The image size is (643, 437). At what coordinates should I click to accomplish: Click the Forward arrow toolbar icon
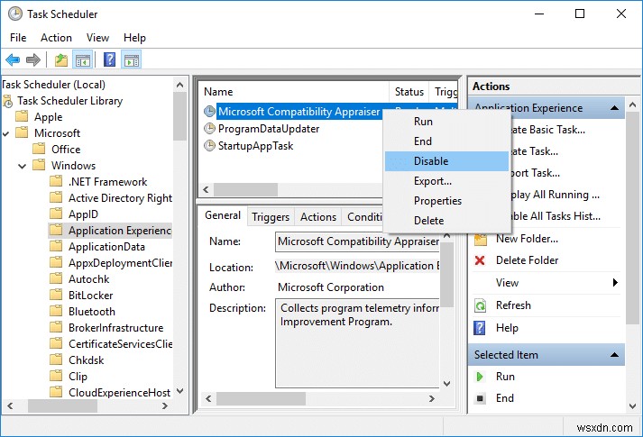click(33, 60)
